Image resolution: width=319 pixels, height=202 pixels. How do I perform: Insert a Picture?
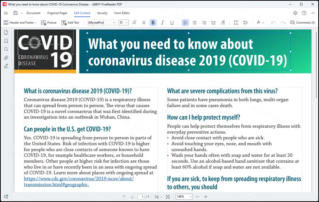pos(49,23)
